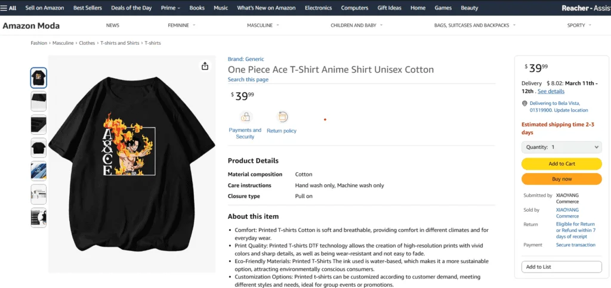The image size is (611, 288).
Task: Expand the Masculine category menu
Action: [263, 26]
